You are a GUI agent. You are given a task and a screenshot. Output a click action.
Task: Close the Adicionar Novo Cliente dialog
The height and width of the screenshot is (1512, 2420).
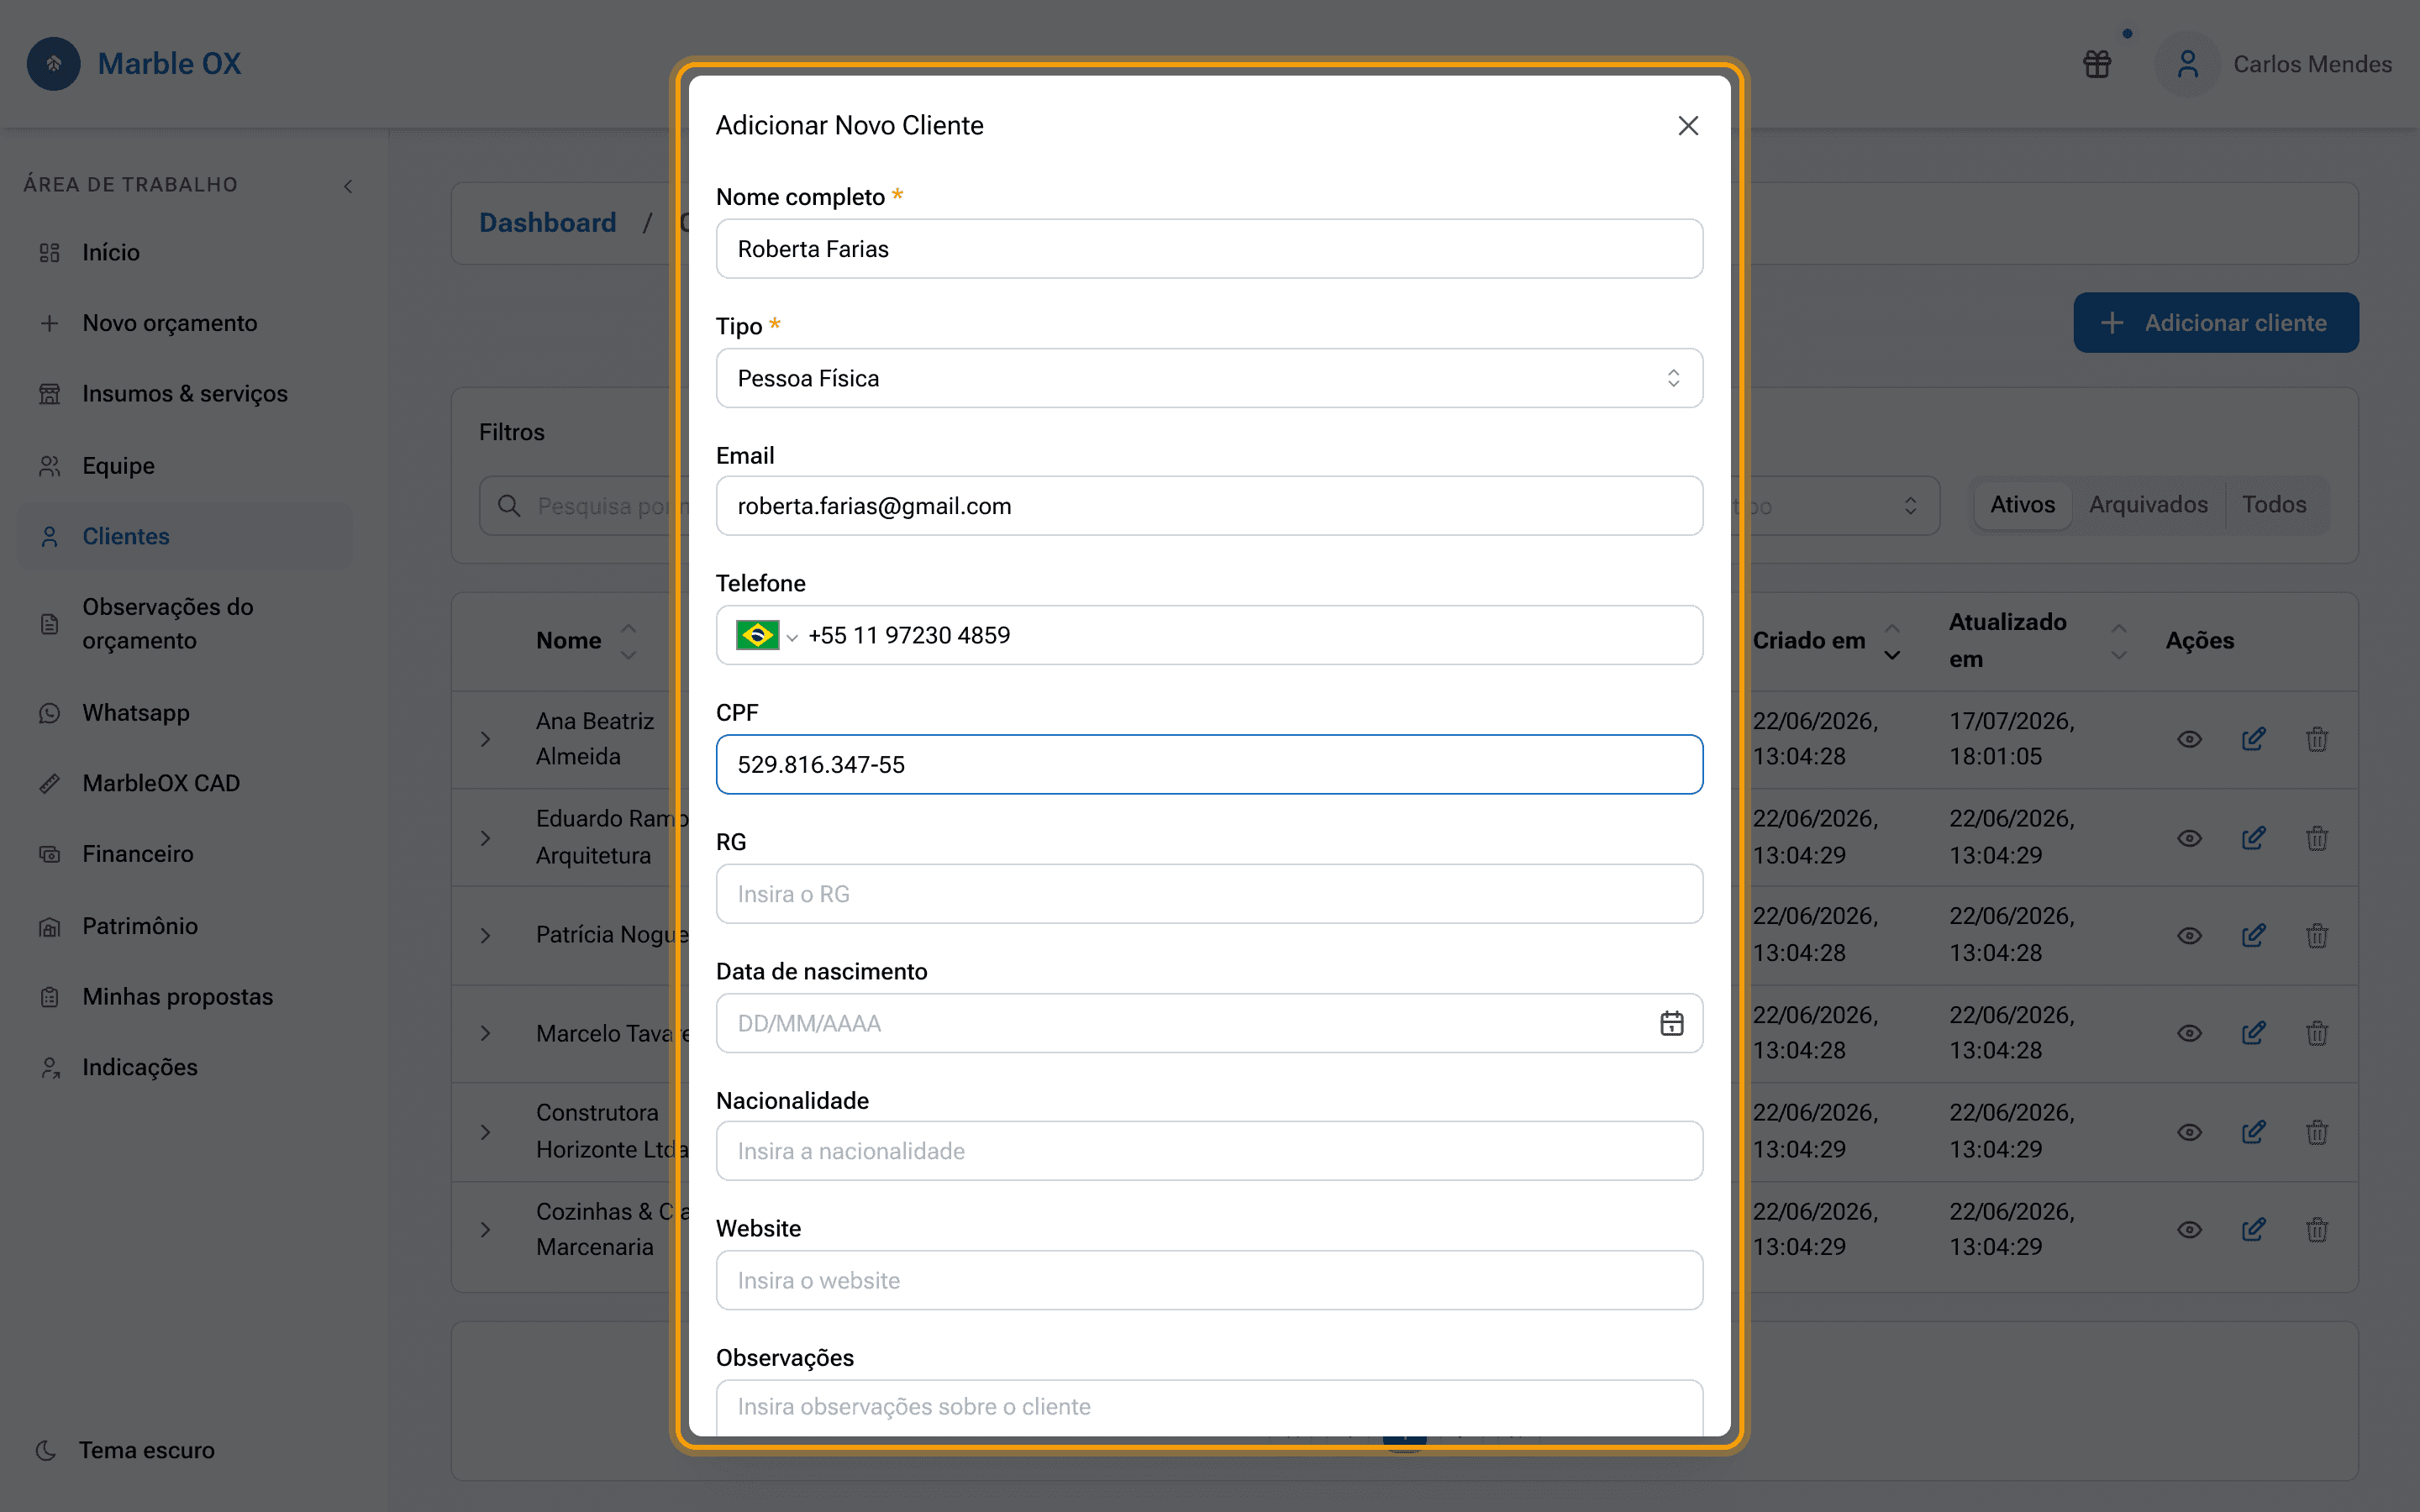pos(1688,126)
